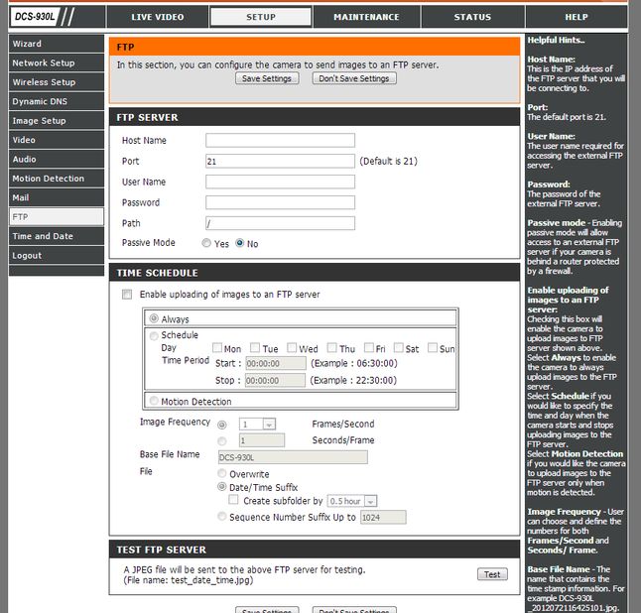Check the Fri day checkbox
Screen dimensions: 641x613
(369, 347)
